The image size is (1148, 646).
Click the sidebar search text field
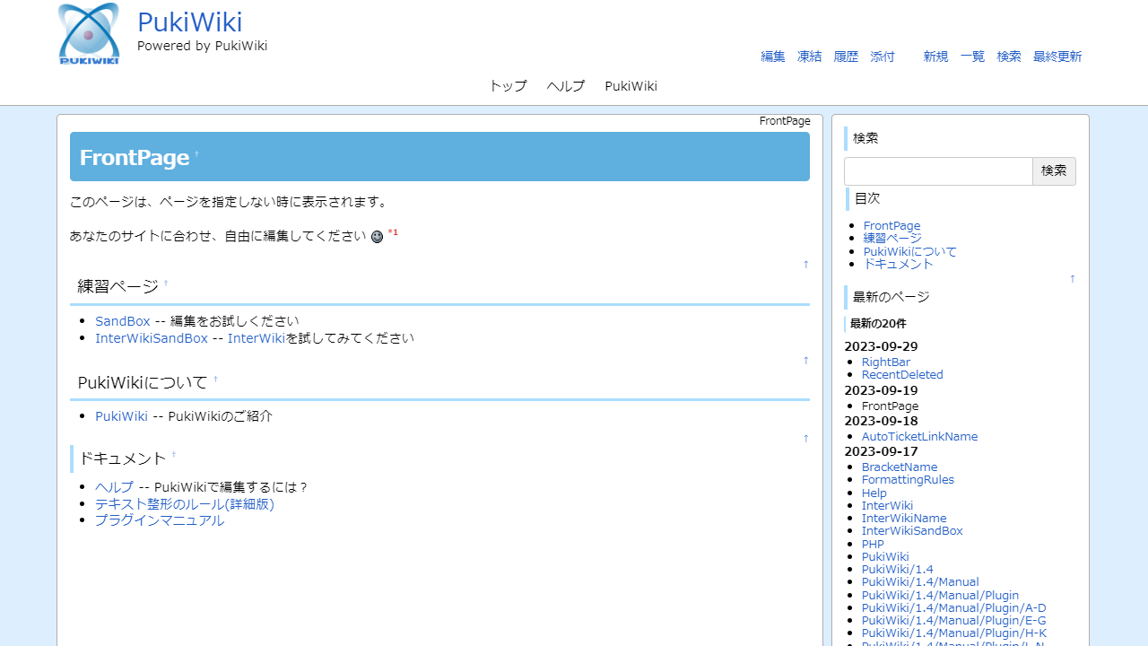click(938, 171)
